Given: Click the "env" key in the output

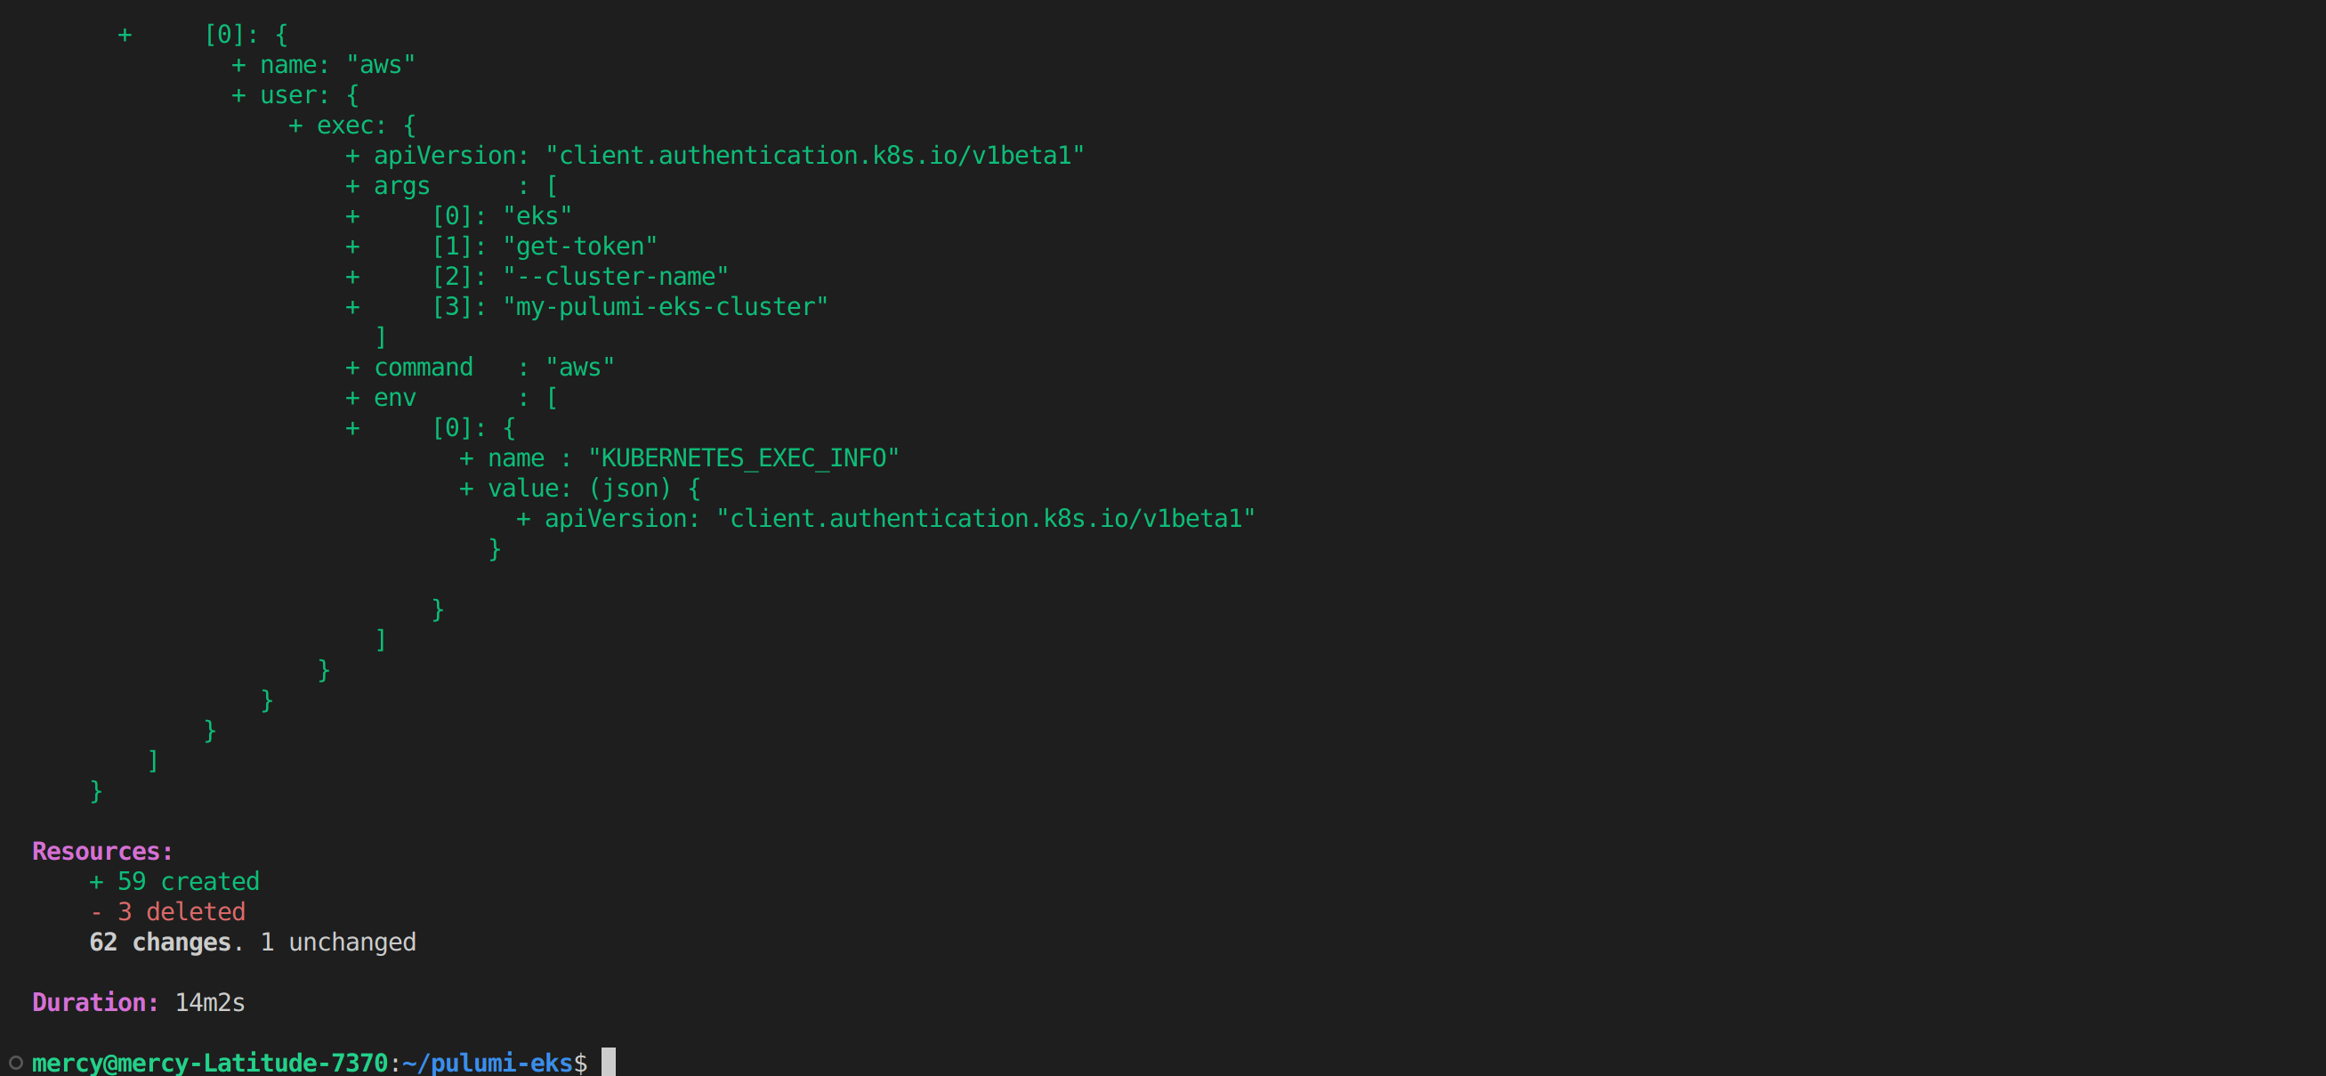Looking at the screenshot, I should coord(394,398).
